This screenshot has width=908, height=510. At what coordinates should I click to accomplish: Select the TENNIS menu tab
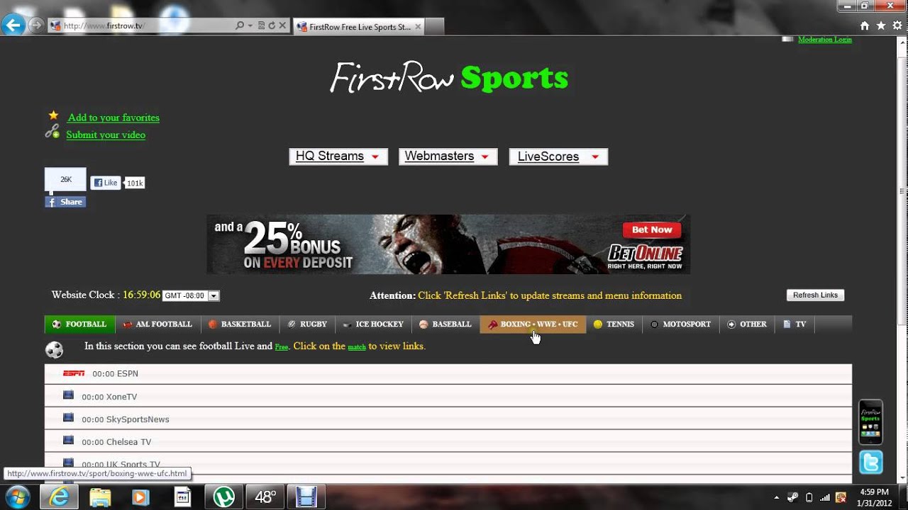point(614,324)
